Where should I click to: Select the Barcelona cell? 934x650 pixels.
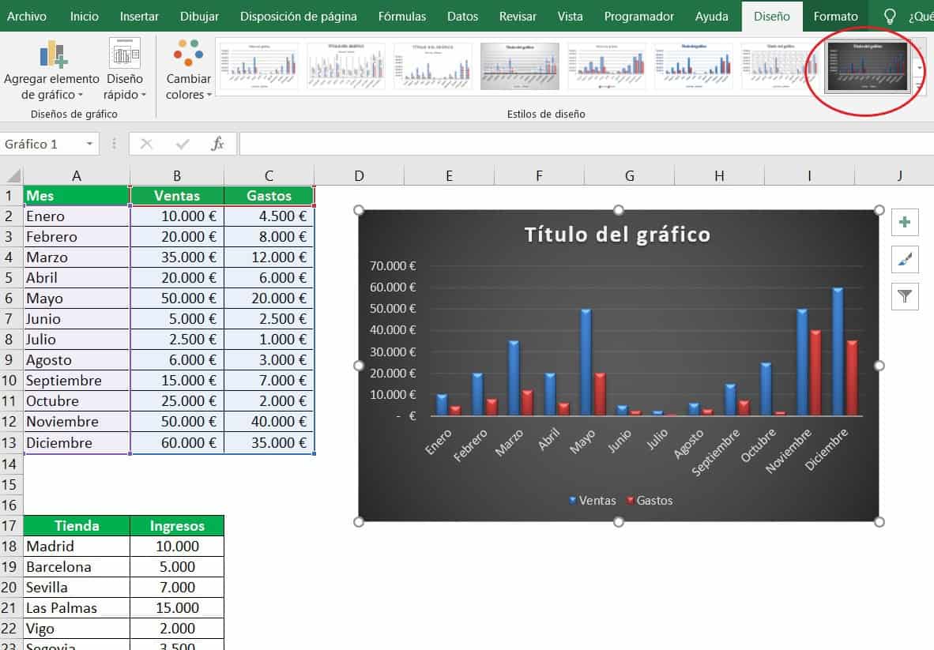76,566
